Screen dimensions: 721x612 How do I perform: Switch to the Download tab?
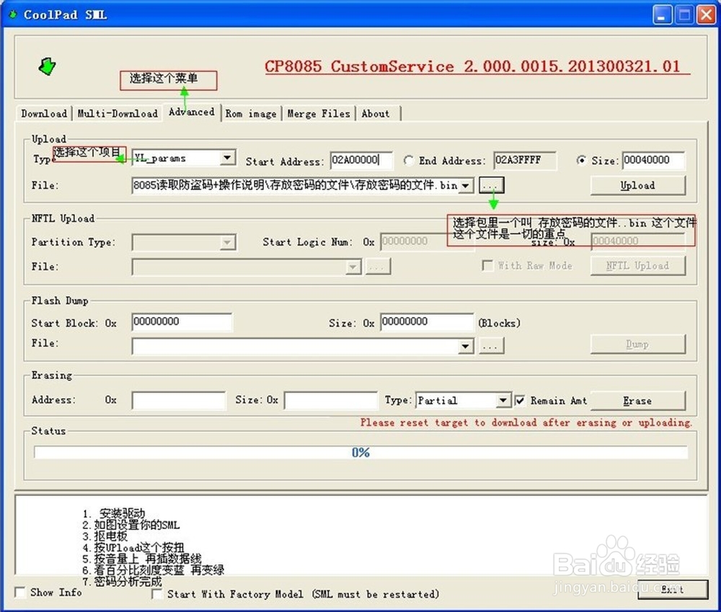tap(43, 113)
